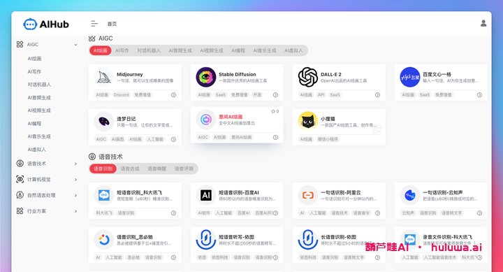The height and width of the screenshot is (272, 503).
Task: Click the 造梦日记 palette logo
Action: [x=104, y=122]
